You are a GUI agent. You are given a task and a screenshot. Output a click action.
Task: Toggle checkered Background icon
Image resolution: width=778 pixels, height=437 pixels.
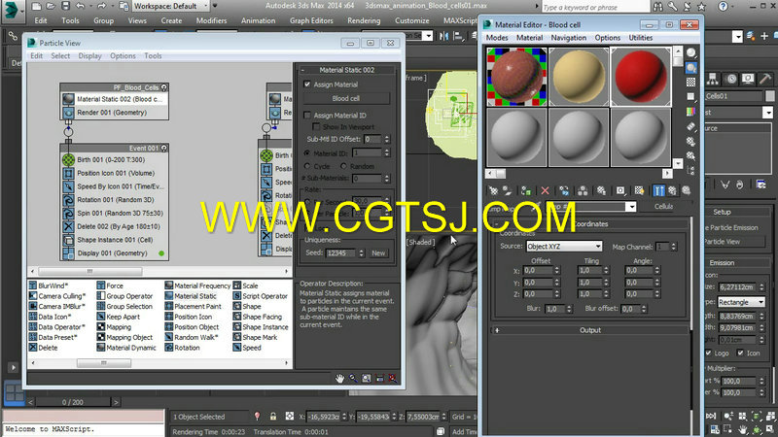coord(690,82)
